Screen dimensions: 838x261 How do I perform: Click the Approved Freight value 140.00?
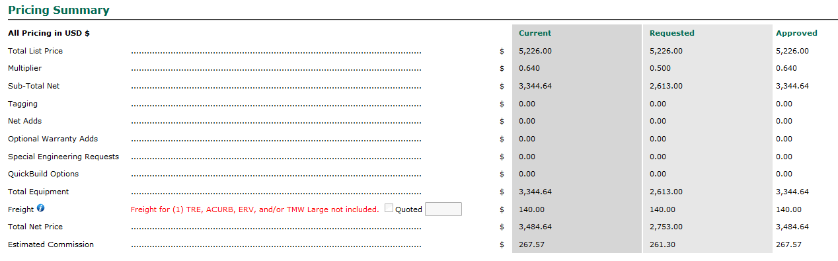tap(788, 209)
